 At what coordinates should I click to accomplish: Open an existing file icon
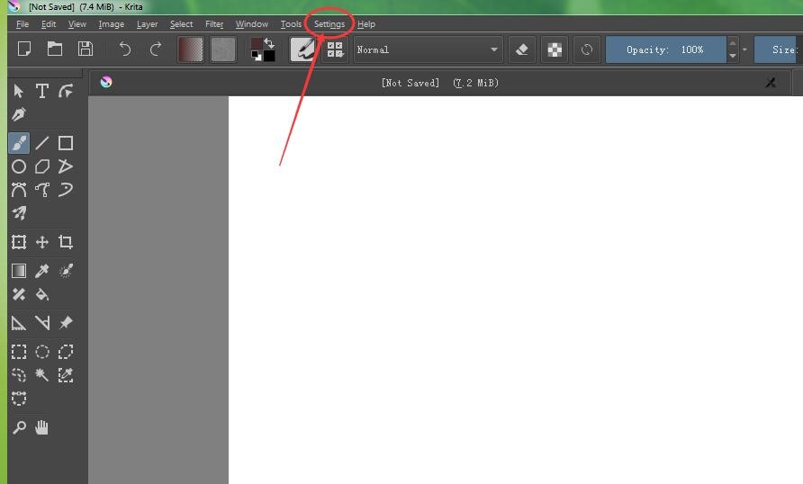55,49
